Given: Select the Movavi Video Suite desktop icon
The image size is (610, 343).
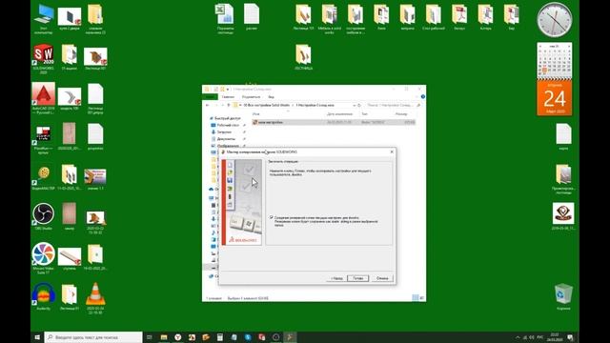Looking at the screenshot, I should (43, 258).
